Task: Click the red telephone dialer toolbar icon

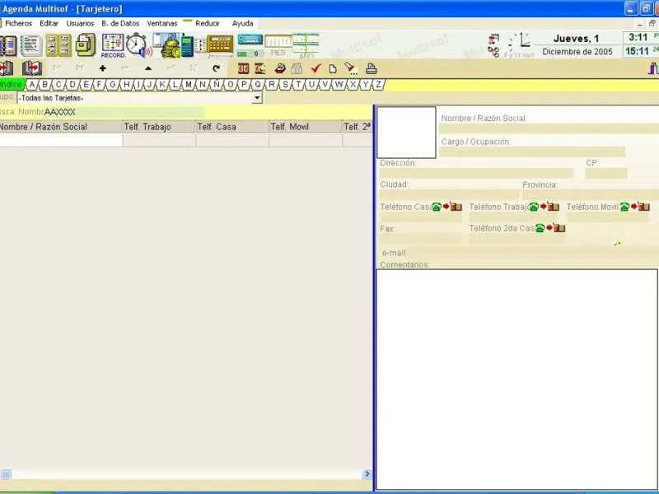Action: (x=280, y=68)
